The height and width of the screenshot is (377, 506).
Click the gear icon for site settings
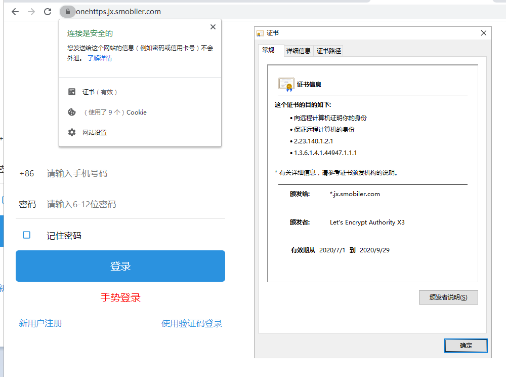tap(72, 132)
